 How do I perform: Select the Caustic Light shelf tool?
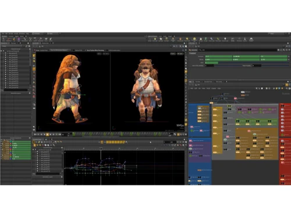[x=212, y=40]
